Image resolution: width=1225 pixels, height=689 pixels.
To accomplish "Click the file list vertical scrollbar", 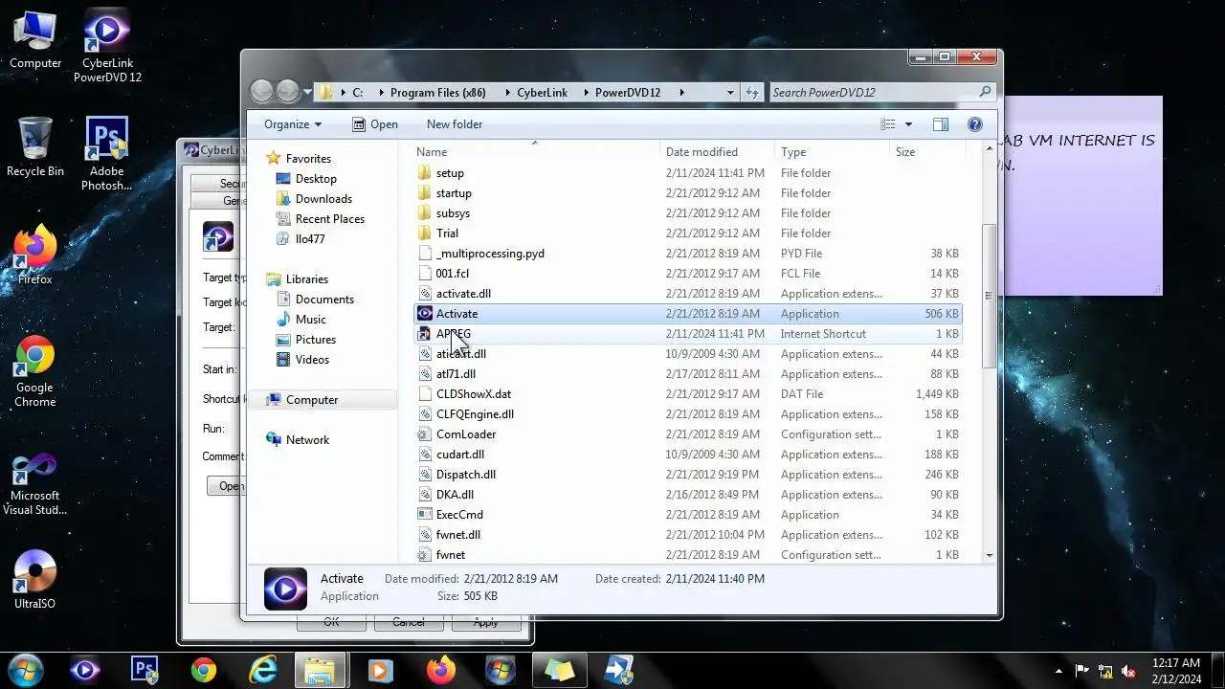I will (x=989, y=295).
